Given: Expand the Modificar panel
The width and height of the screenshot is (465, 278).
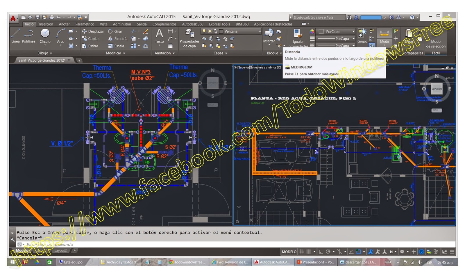Looking at the screenshot, I should pos(115,53).
